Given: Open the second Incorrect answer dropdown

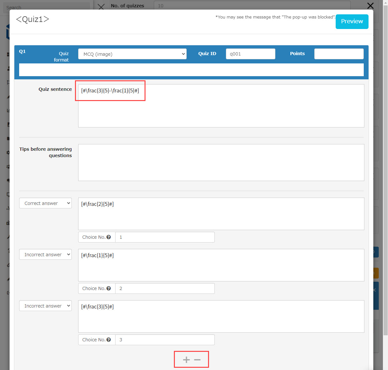Looking at the screenshot, I should click(x=45, y=306).
